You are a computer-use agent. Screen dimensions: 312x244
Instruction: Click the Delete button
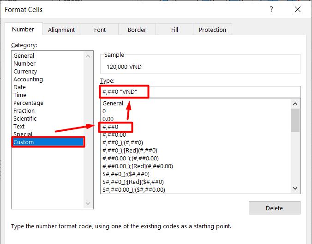click(275, 208)
